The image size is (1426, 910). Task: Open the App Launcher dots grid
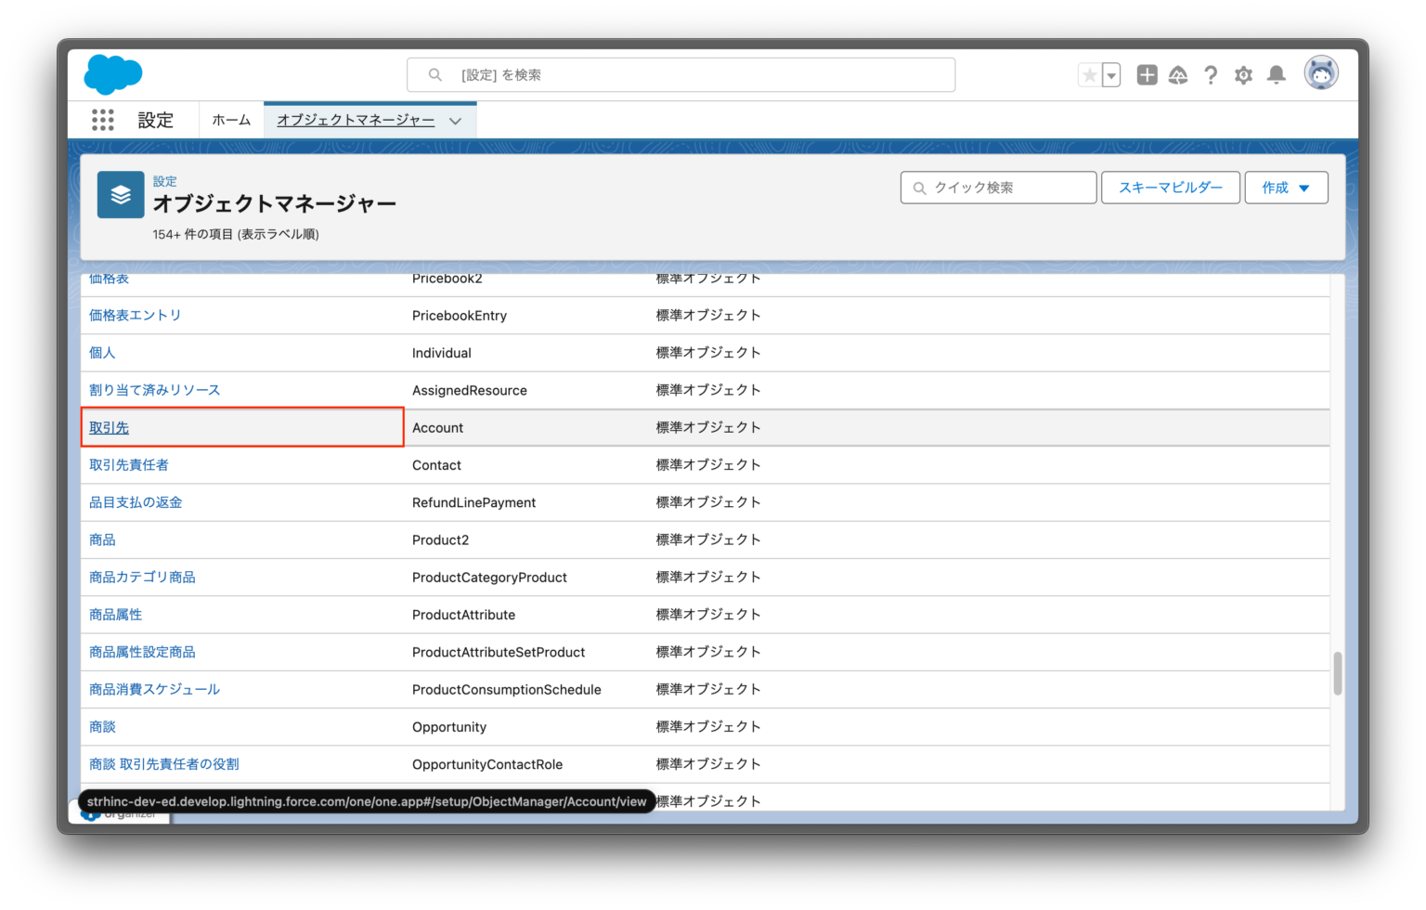tap(103, 120)
